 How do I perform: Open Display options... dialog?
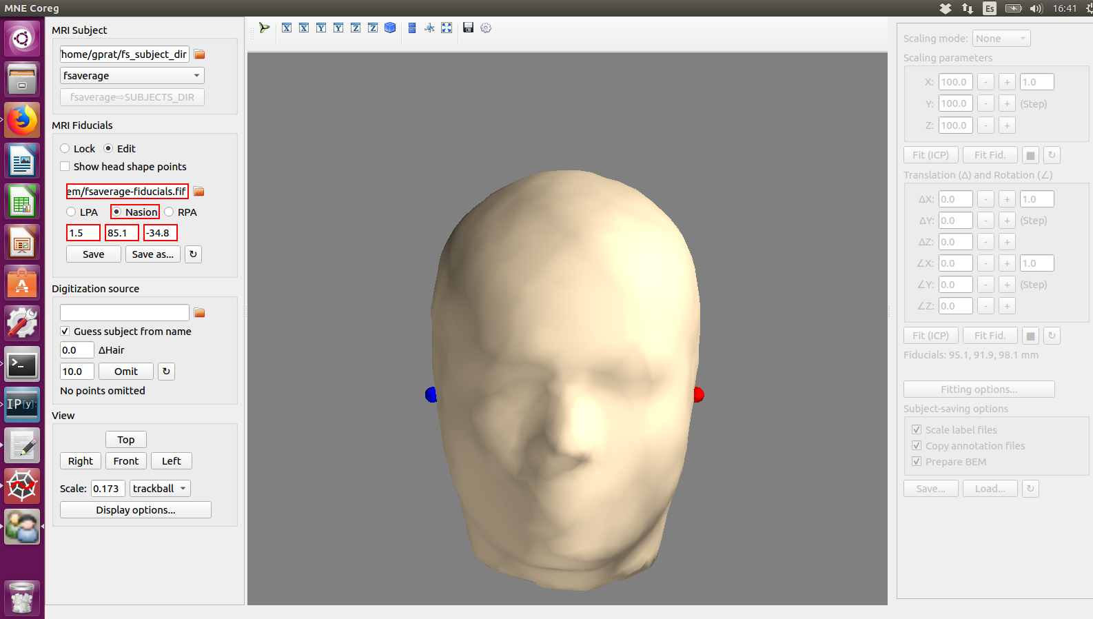click(x=136, y=510)
